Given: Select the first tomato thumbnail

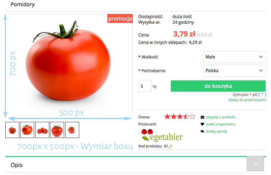Looking at the screenshot, I should [12, 130].
